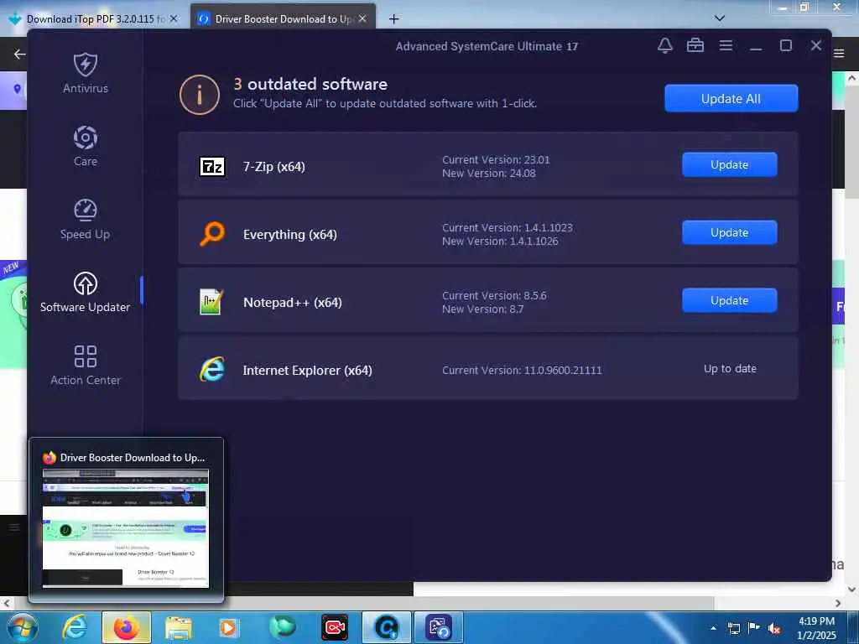The image size is (859, 644).
Task: Click the orange info icon
Action: [x=200, y=94]
